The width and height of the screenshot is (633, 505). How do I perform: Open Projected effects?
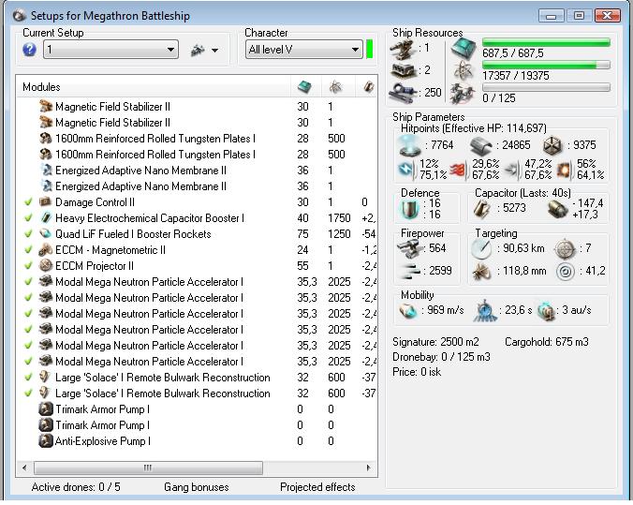click(317, 487)
